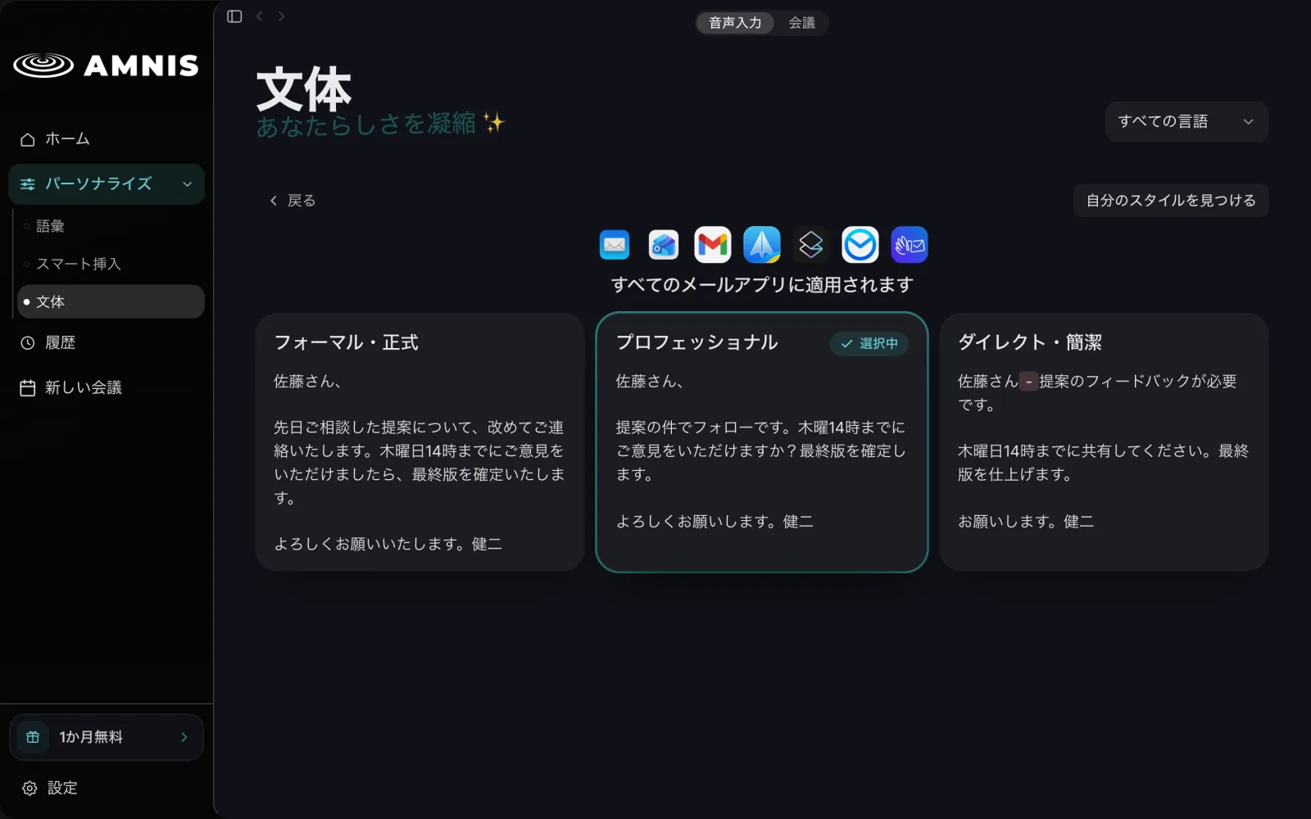The height and width of the screenshot is (819, 1311).
Task: Click the 戻る back link
Action: pyautogui.click(x=293, y=201)
